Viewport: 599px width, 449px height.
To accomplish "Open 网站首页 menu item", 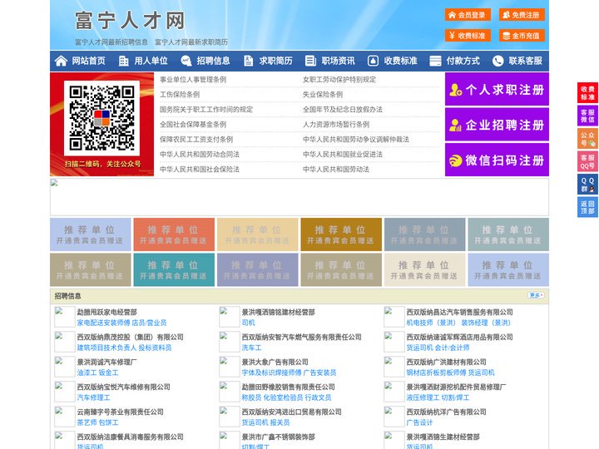I will click(89, 61).
